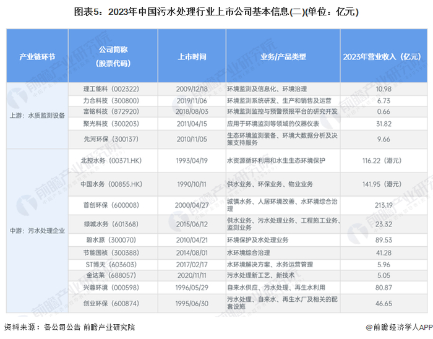Click listing date 1990/10/11

[192, 184]
